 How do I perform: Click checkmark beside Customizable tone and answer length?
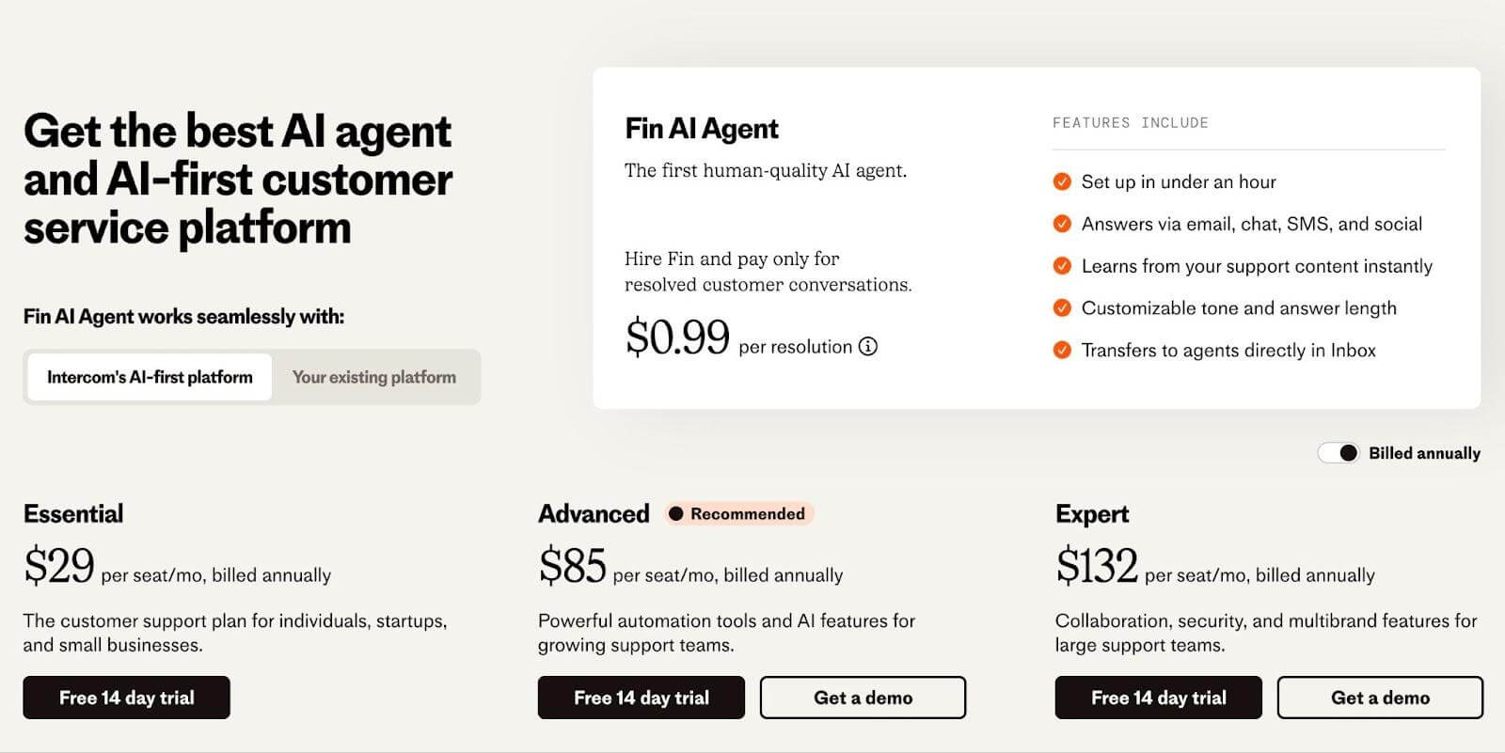tap(1062, 307)
